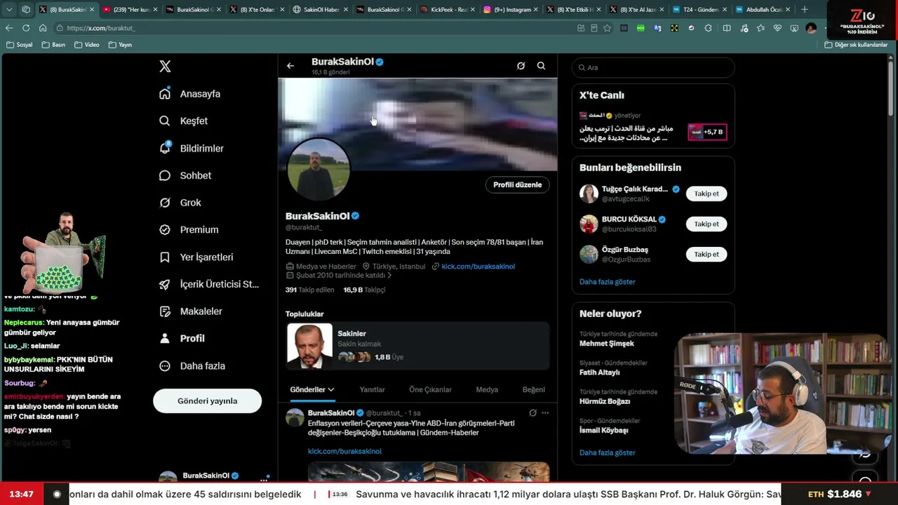898x505 pixels.
Task: Switch to the Yanıtlar tab
Action: click(x=372, y=390)
